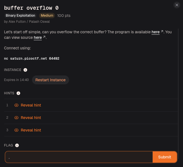The image size is (183, 167).
Task: Click the Medium difficulty badge
Action: 47,16
